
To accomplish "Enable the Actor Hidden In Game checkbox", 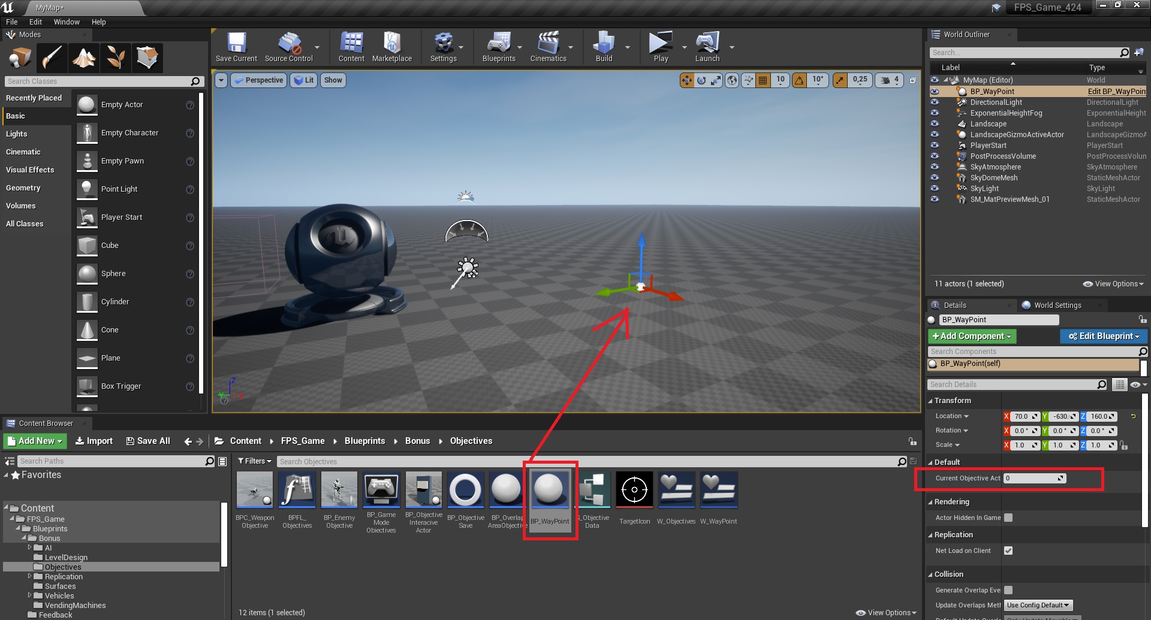I will [1008, 518].
